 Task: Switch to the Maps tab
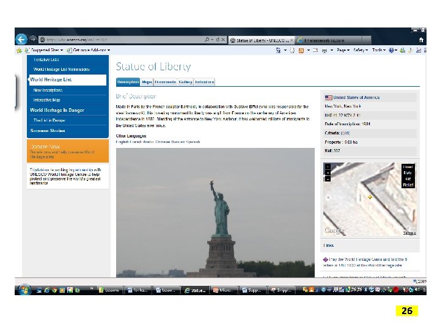pyautogui.click(x=147, y=82)
